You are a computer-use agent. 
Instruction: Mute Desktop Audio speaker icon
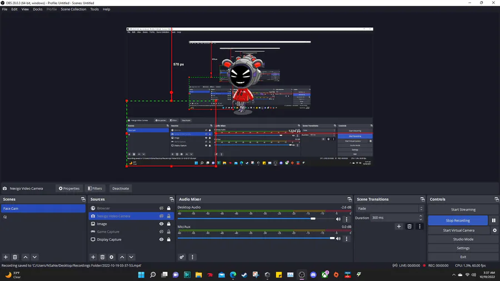pos(338,219)
